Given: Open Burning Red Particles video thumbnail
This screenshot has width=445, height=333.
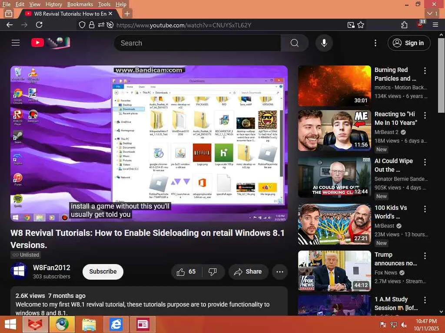Looking at the screenshot, I should (335, 86).
